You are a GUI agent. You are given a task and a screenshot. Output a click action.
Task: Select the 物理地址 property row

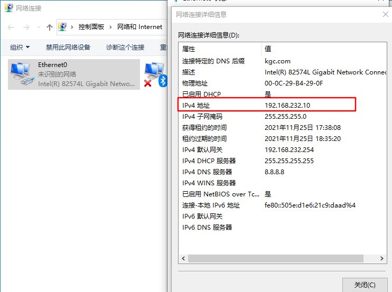tap(283, 83)
